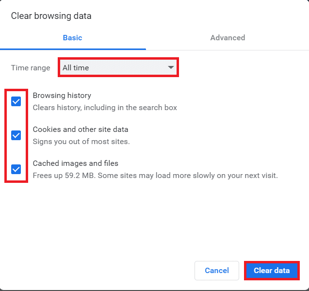Screen dimensions: 309x291
Task: Click the empty area left of Cancel
Action: (x=97, y=271)
